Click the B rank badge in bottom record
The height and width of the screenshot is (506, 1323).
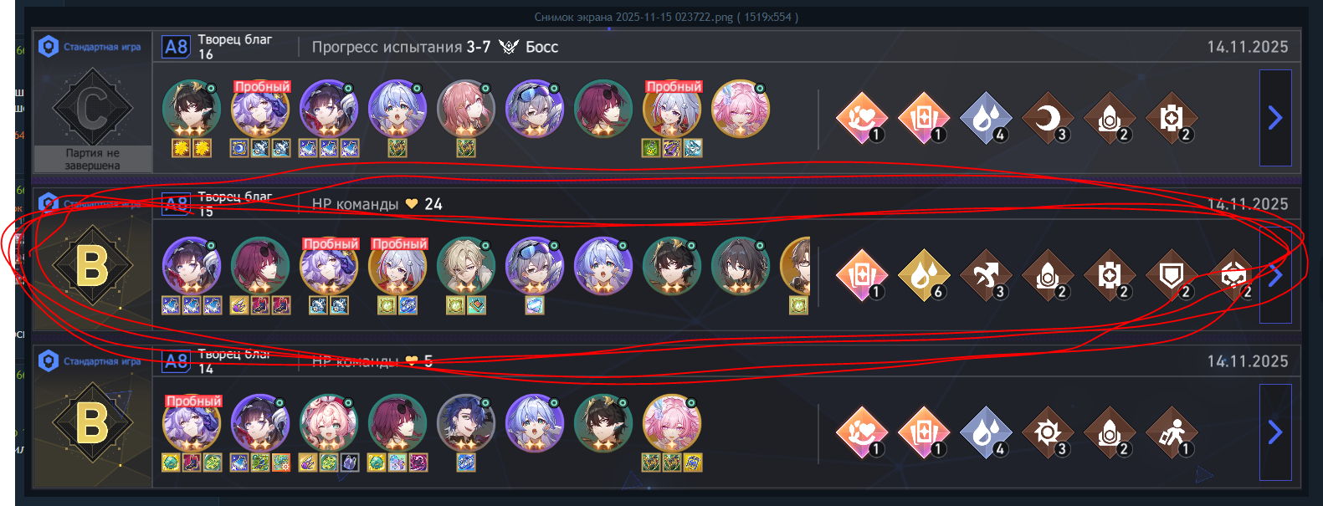tap(92, 423)
